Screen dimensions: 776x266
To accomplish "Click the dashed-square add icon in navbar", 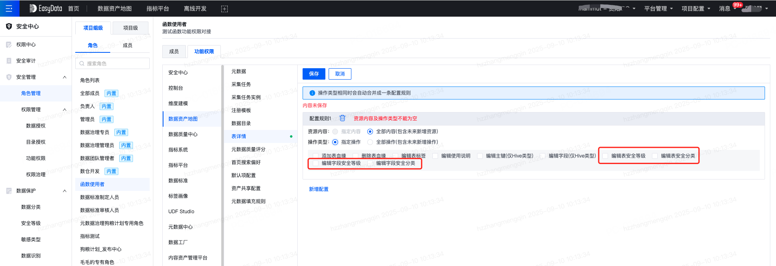I will click(224, 9).
